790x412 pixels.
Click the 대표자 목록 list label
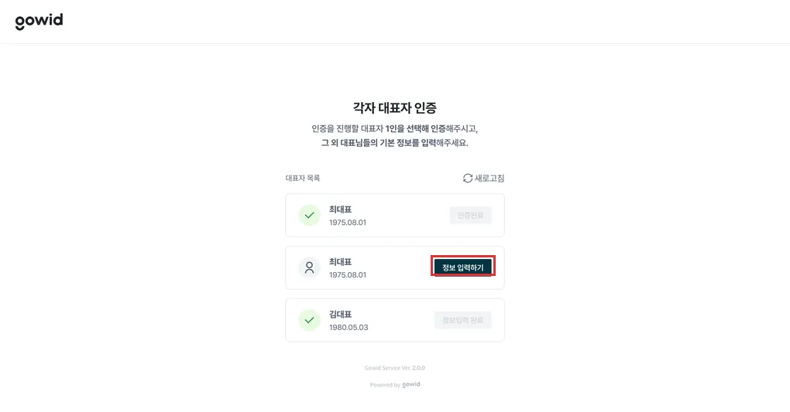(303, 178)
